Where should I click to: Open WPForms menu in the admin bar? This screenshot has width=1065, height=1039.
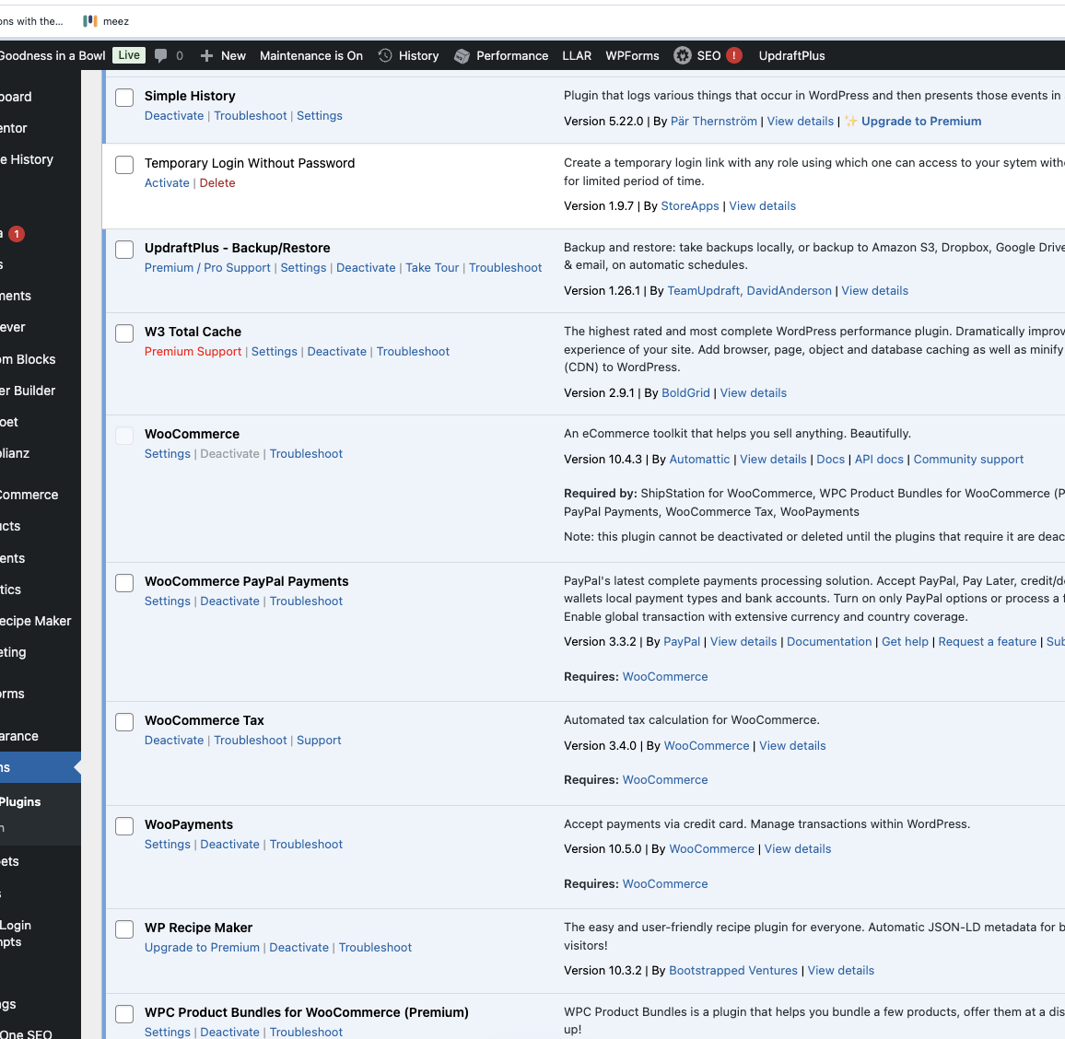pyautogui.click(x=632, y=55)
